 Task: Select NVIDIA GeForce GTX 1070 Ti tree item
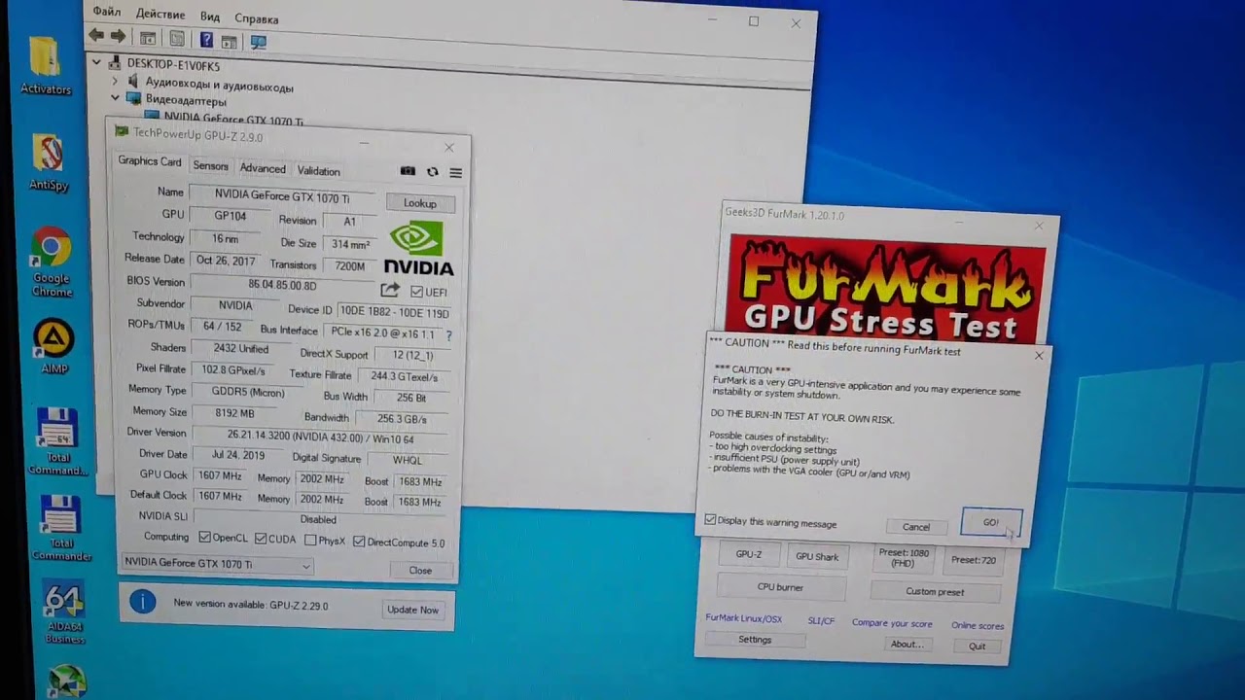click(224, 119)
